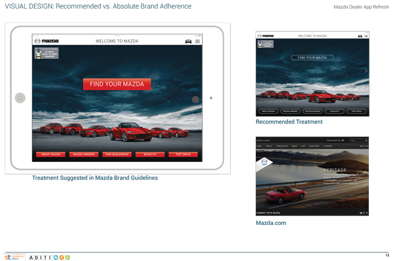This screenshot has width=393, height=261.
Task: Click MAZDA NEAR YOU link on Mazda.com
Action: pyautogui.click(x=335, y=141)
